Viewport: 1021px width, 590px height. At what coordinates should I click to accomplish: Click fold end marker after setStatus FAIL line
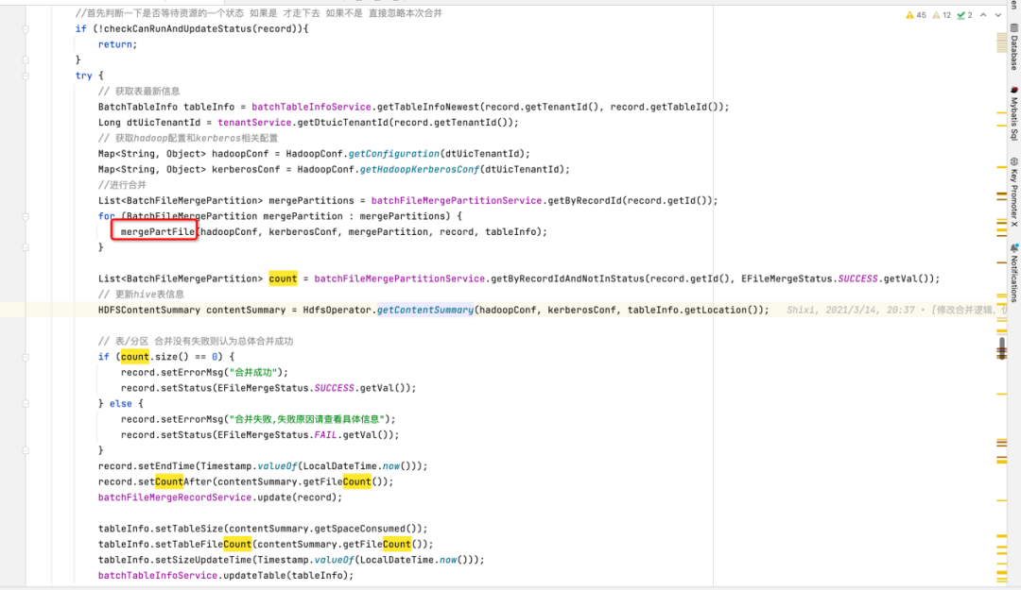26,450
